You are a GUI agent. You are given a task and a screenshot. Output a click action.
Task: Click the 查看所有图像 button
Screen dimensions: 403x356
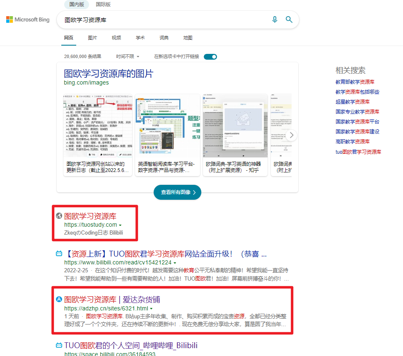(x=177, y=192)
